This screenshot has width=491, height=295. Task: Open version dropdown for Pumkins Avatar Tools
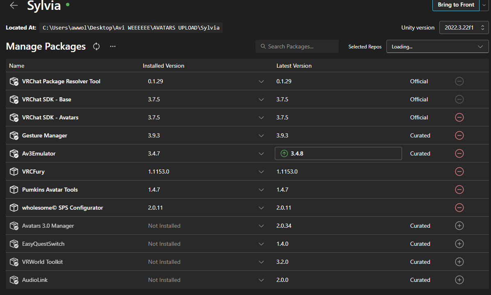pos(261,190)
